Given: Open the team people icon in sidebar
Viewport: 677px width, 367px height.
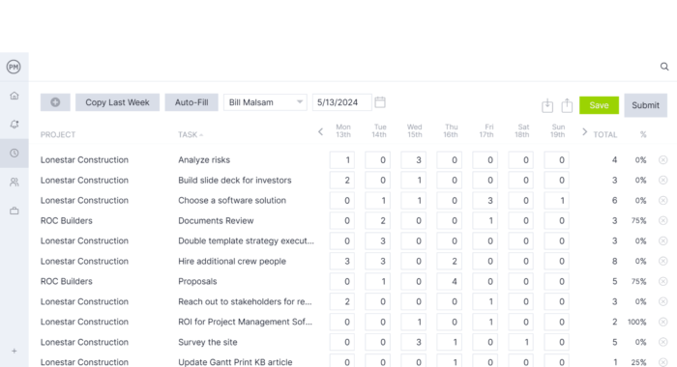Looking at the screenshot, I should pyautogui.click(x=15, y=182).
